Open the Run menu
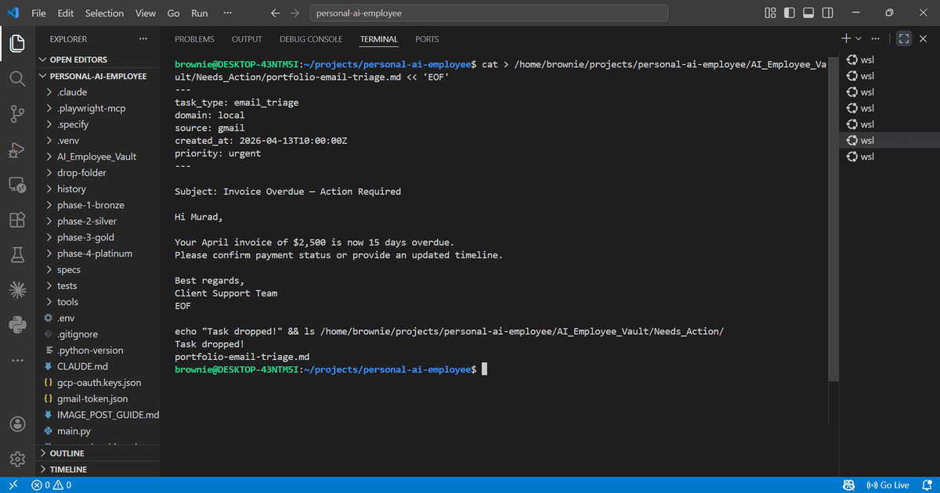The image size is (940, 493). tap(199, 13)
